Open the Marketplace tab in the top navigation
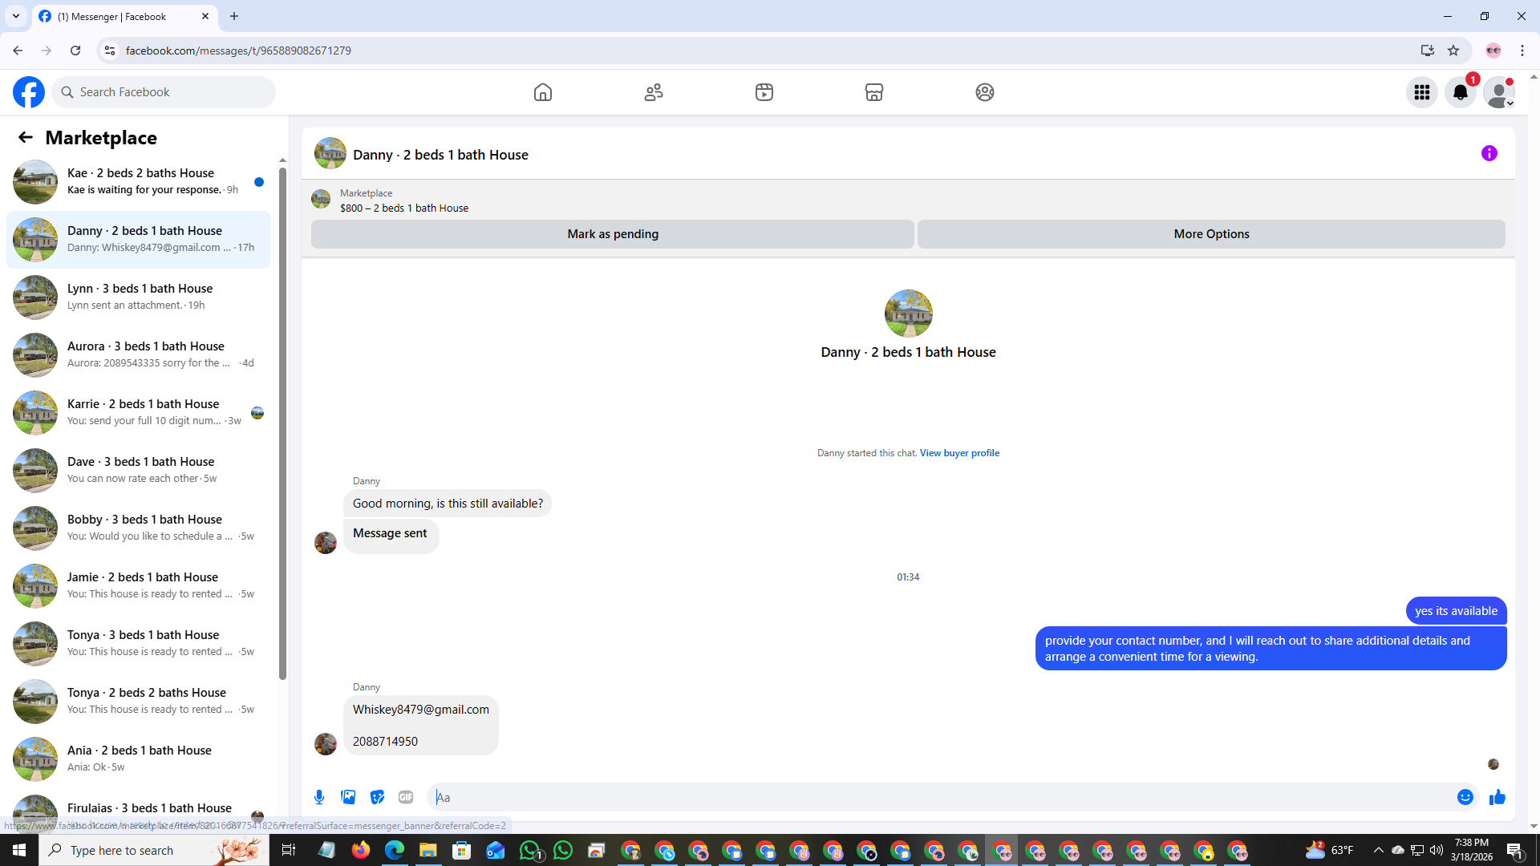Screen dimensions: 1540x866 click(873, 92)
